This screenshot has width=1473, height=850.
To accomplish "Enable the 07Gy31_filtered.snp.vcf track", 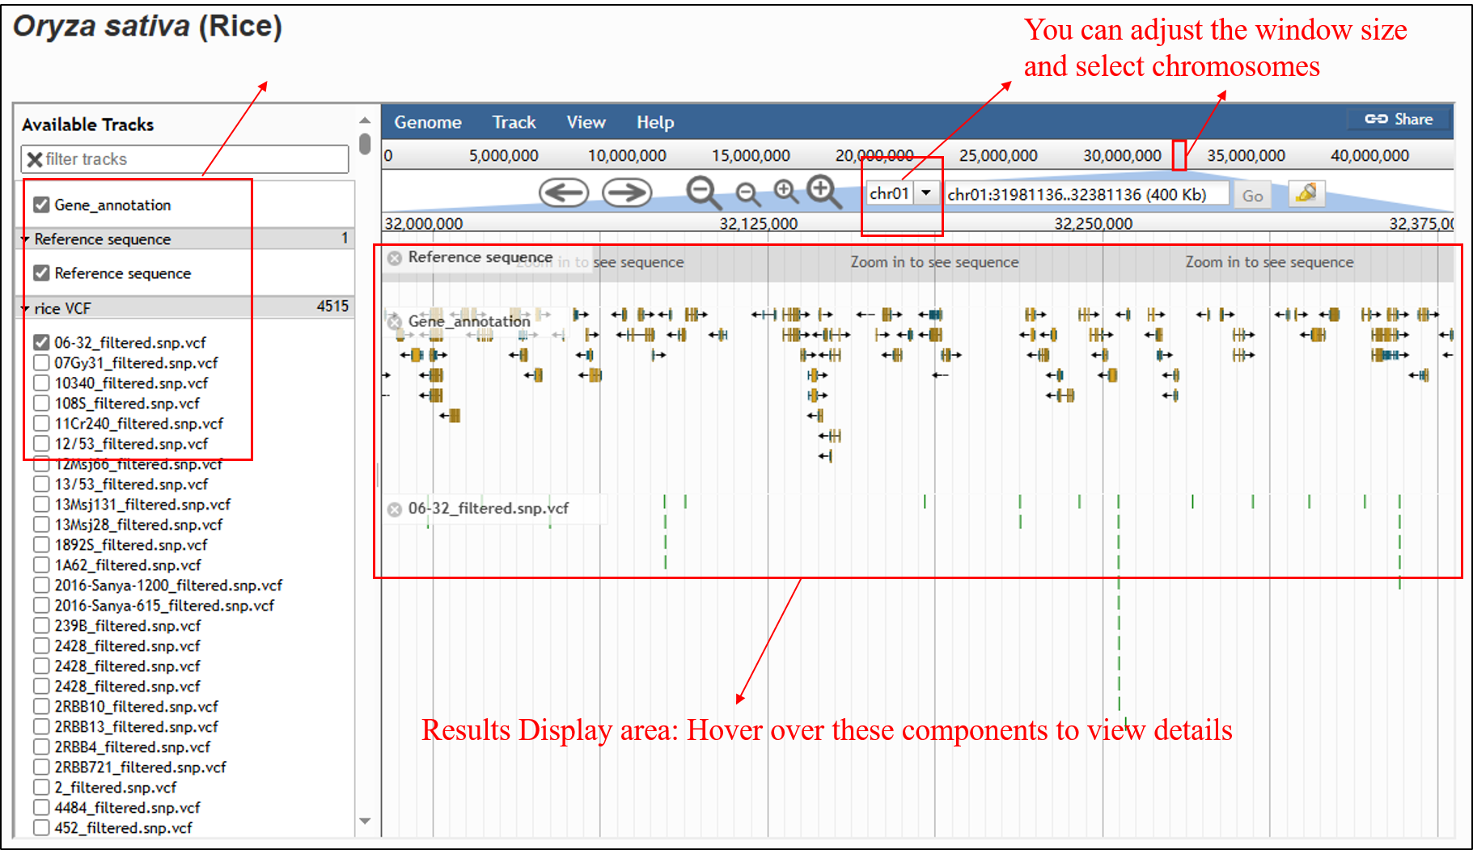I will (42, 363).
